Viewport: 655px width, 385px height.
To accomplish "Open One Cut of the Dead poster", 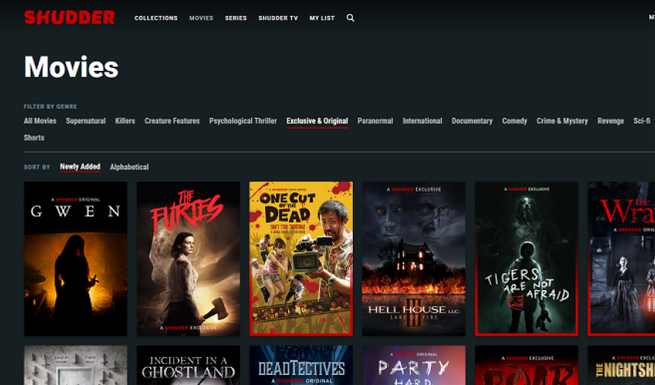I will [301, 259].
